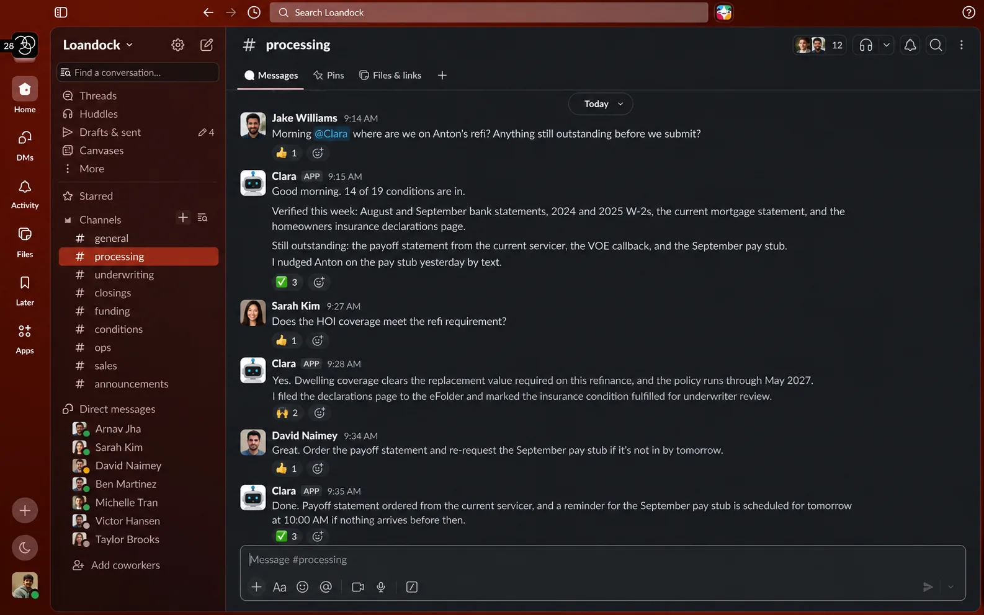Viewport: 984px width, 615px height.
Task: View the 12 channel members
Action: [x=820, y=45]
